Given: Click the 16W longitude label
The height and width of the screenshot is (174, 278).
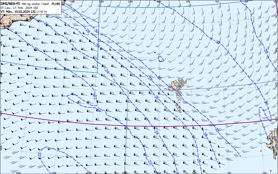Looking at the screenshot, I should tap(18, 173).
